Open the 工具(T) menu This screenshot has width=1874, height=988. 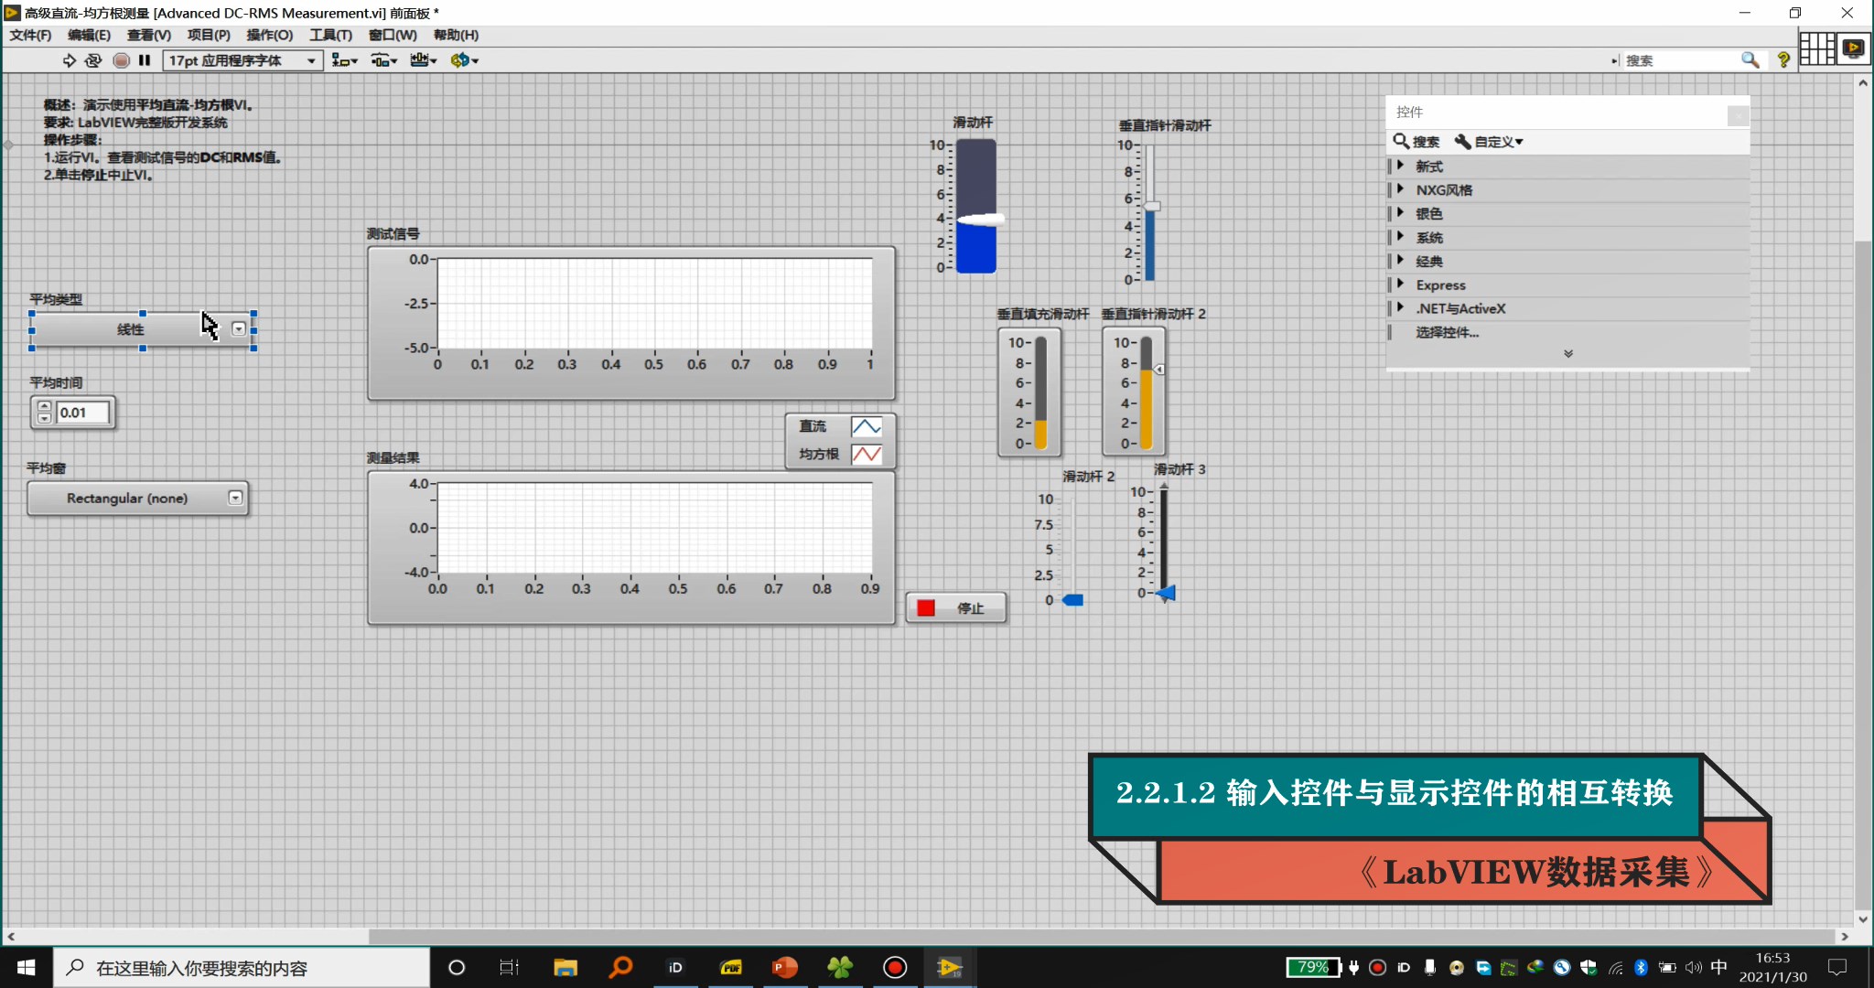click(x=329, y=35)
